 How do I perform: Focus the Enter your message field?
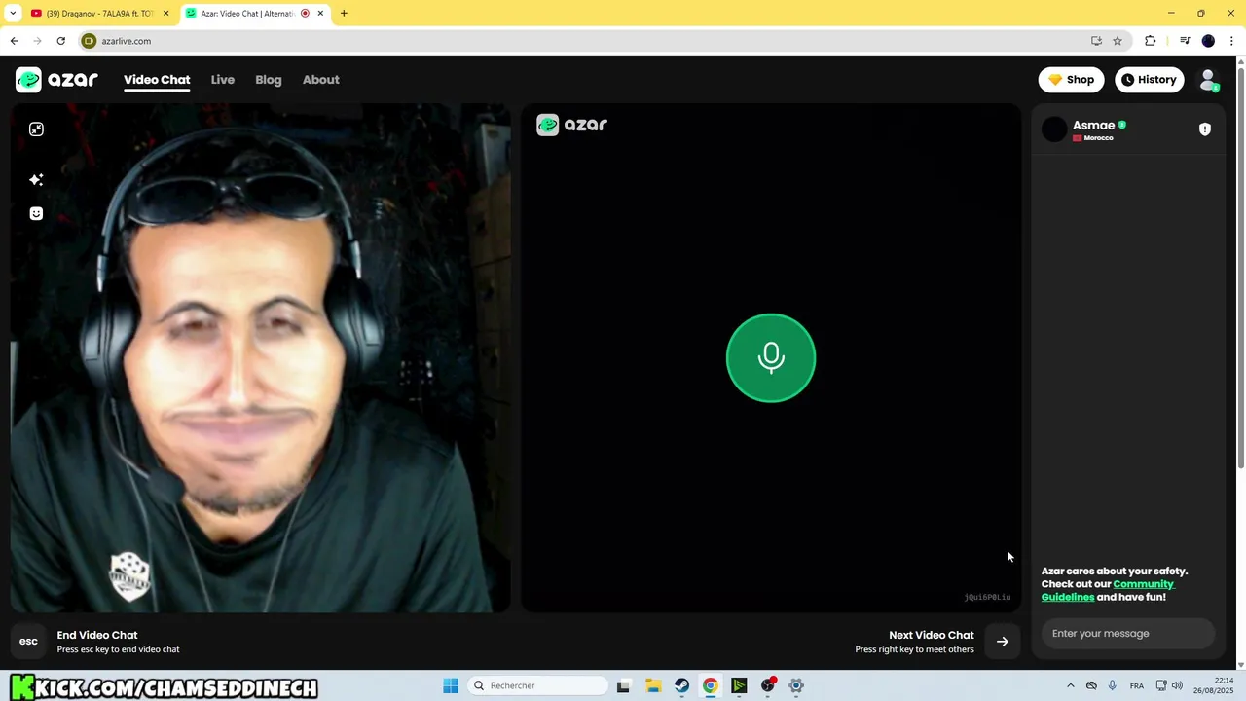coord(1128,634)
